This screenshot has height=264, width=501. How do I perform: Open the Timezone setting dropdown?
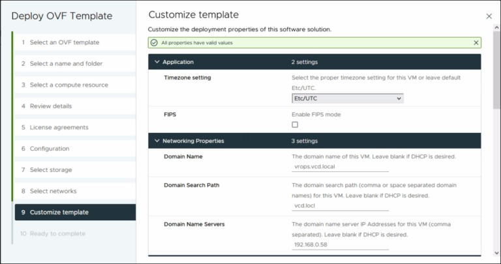coord(347,98)
